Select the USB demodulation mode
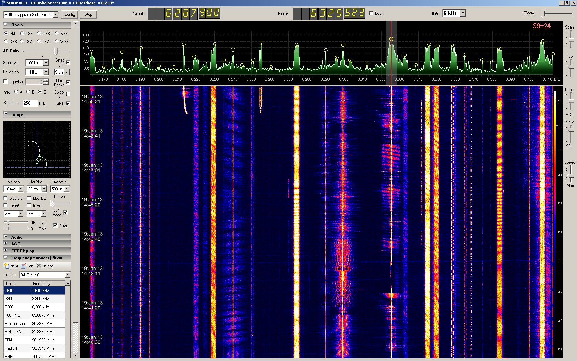This screenshot has width=577, height=361. [39, 34]
